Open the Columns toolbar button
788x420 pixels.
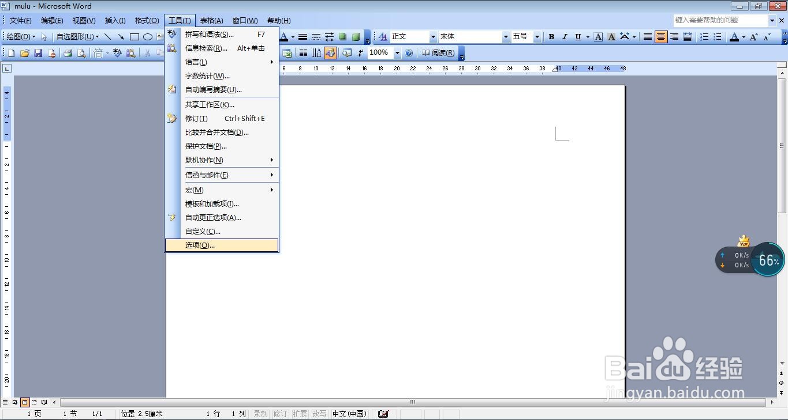pyautogui.click(x=303, y=53)
